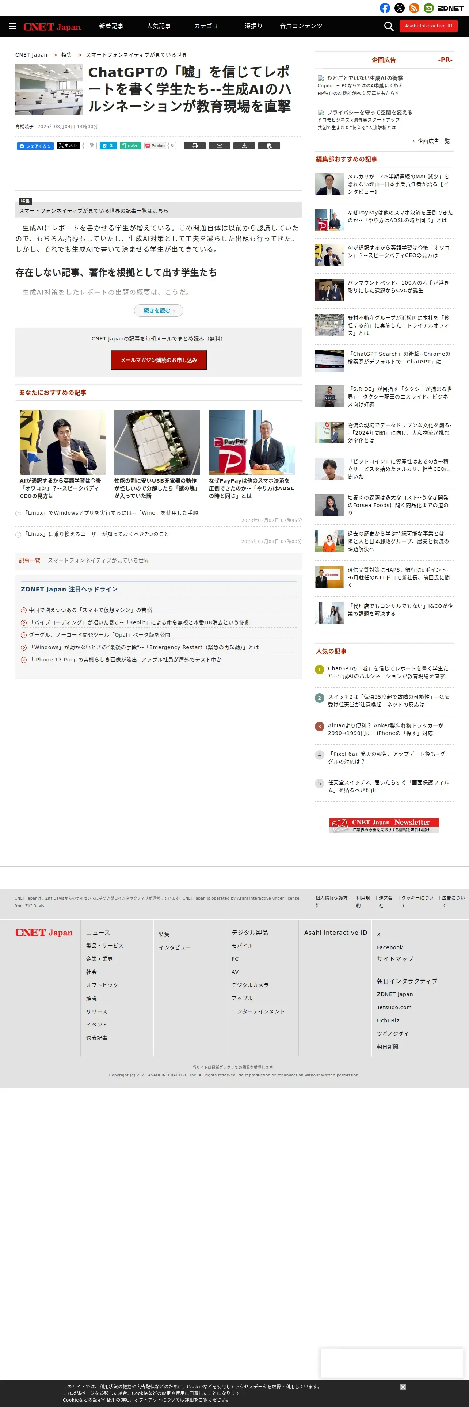Email the article using envelope icon
This screenshot has width=469, height=1407.
(x=220, y=146)
